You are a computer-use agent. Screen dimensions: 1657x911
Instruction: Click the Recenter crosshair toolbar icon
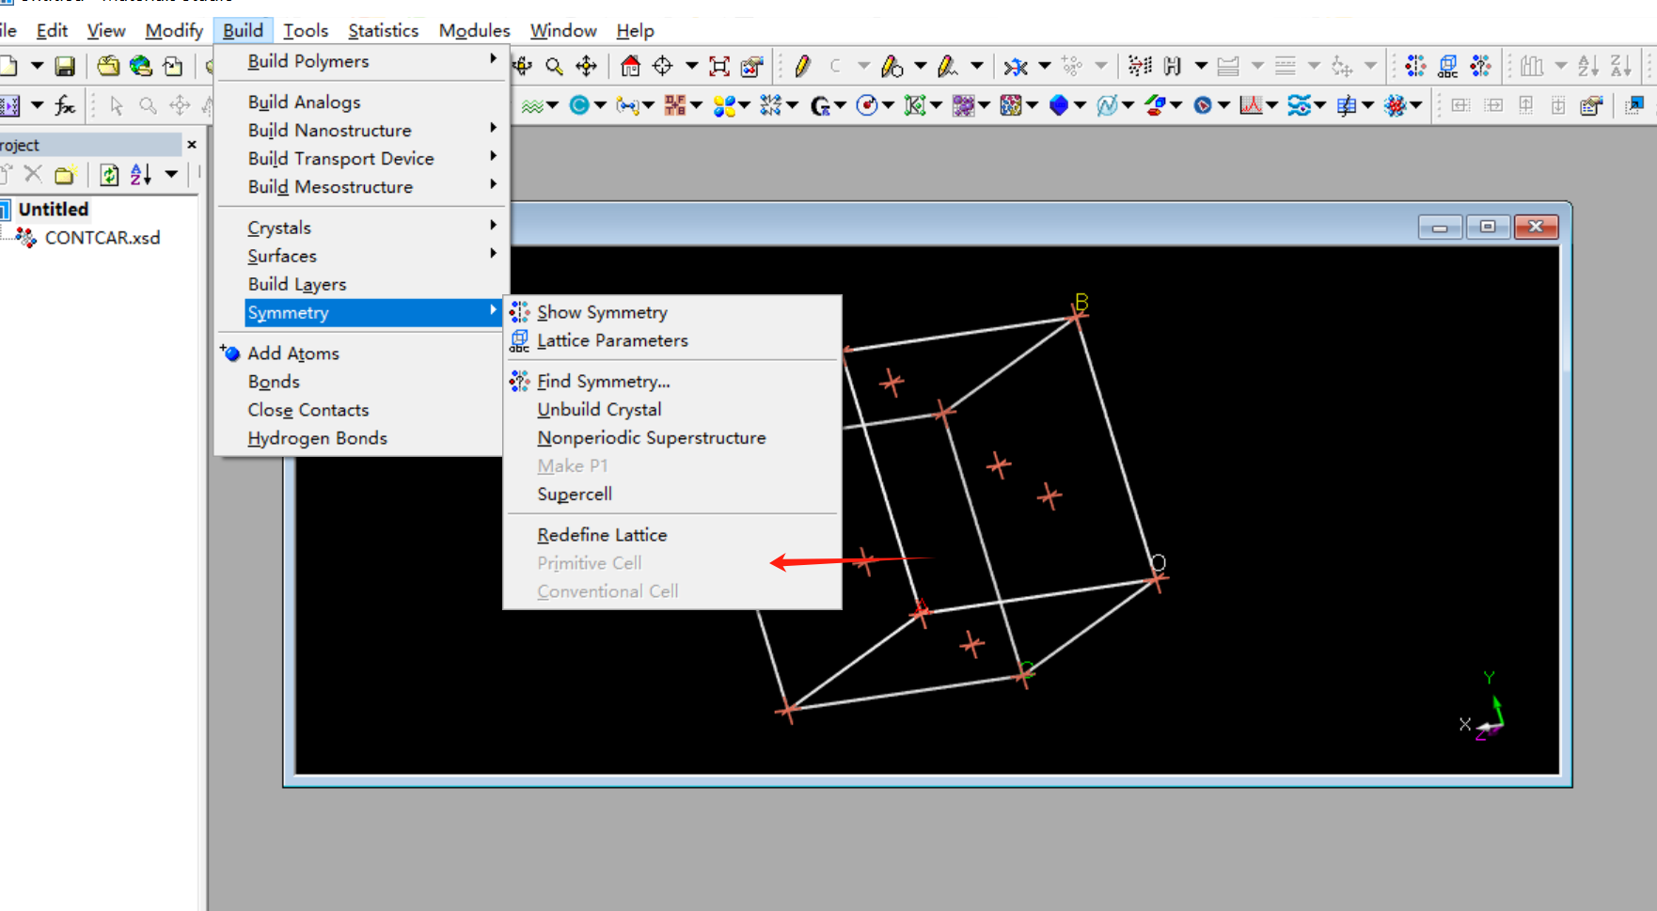(663, 66)
